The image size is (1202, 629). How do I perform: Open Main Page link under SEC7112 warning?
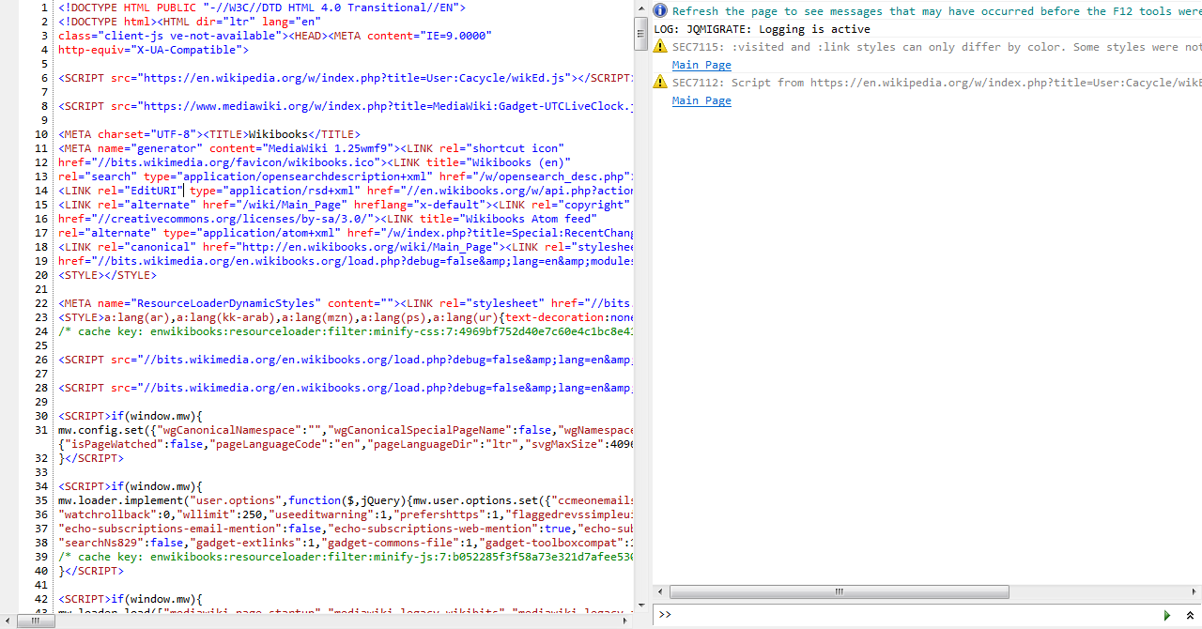click(x=701, y=100)
